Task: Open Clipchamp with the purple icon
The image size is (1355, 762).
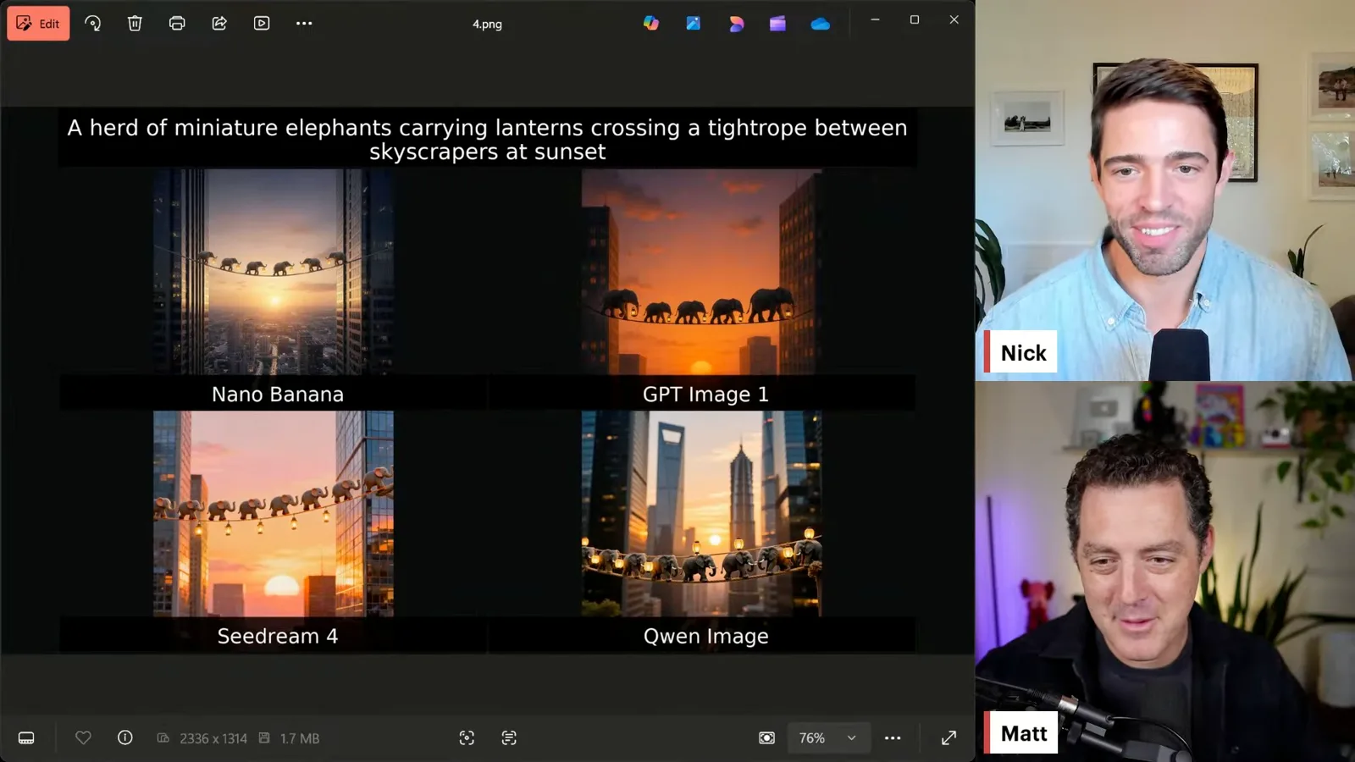Action: pos(777,24)
